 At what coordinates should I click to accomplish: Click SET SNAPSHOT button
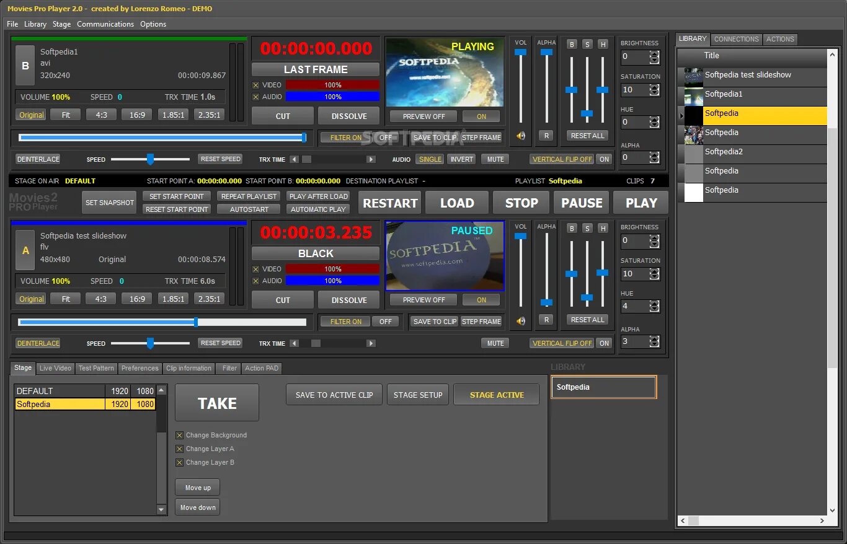tap(110, 203)
